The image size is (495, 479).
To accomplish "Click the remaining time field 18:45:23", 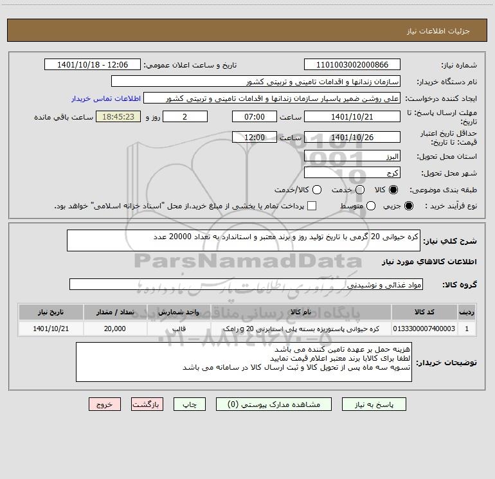I will pyautogui.click(x=118, y=116).
